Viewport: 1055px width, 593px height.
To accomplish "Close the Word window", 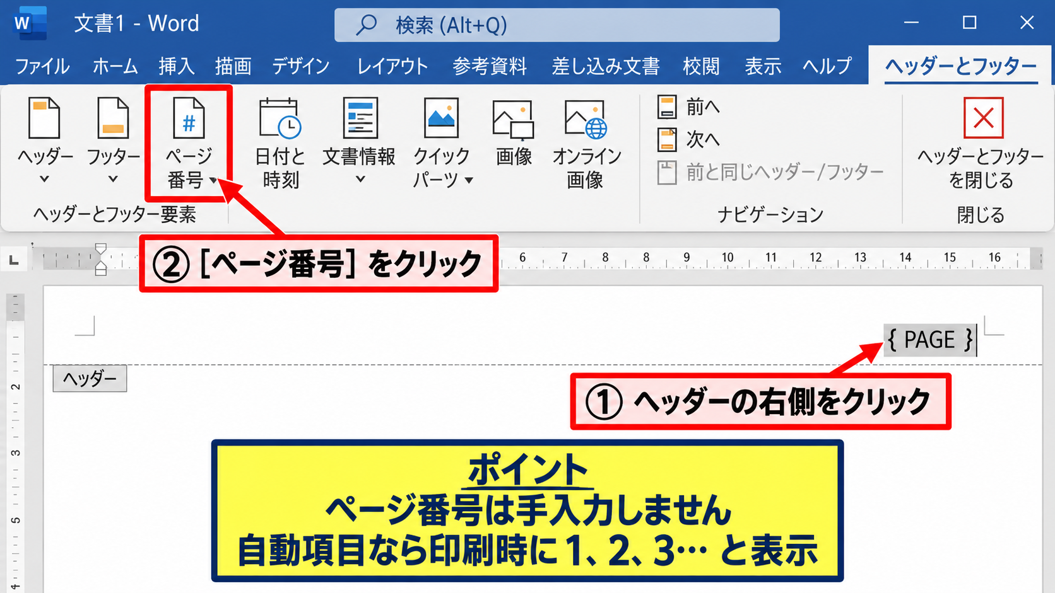I will pos(1027,23).
